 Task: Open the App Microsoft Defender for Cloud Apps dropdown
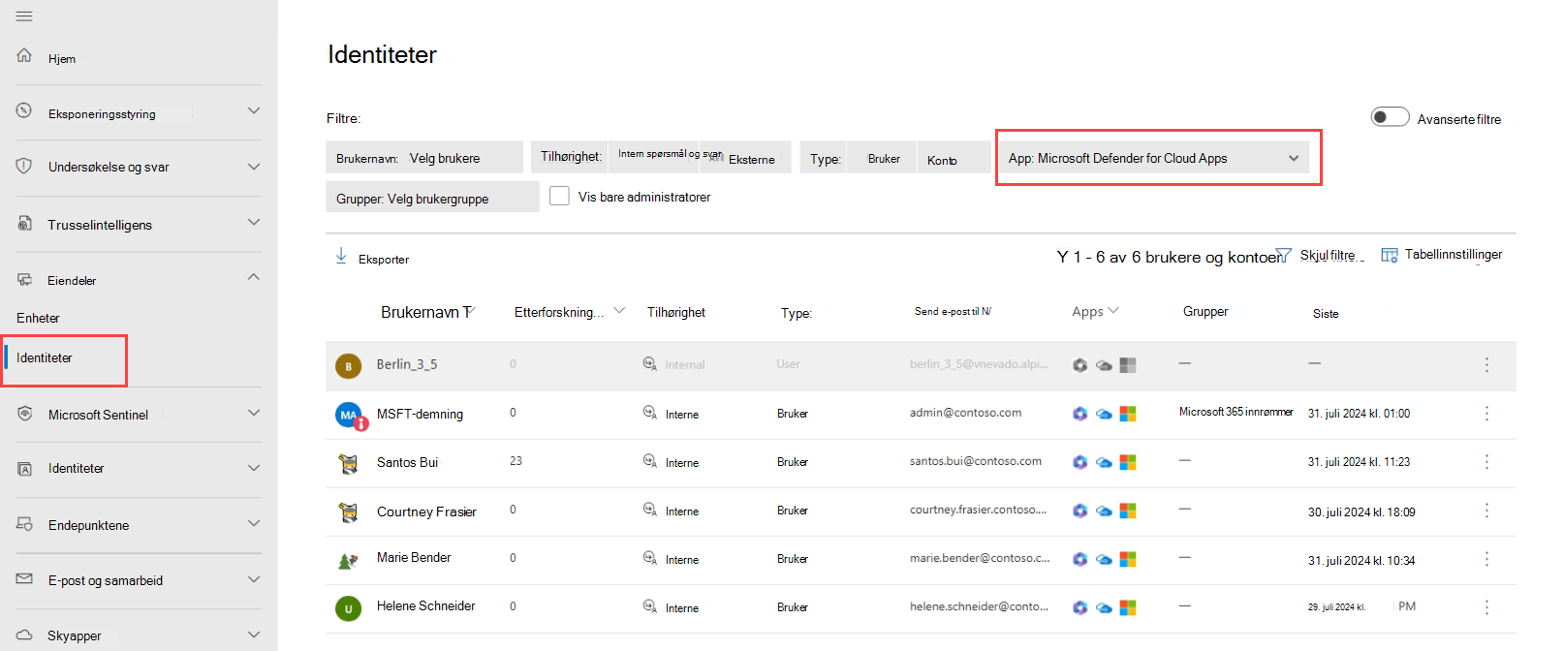tap(1153, 158)
